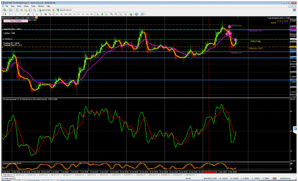
Task: Open the Terminal window icon
Action: (x=30, y=10)
